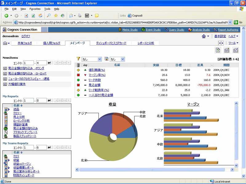Open the filter なし dropdown
The height and width of the screenshot is (184, 246).
(x=92, y=59)
